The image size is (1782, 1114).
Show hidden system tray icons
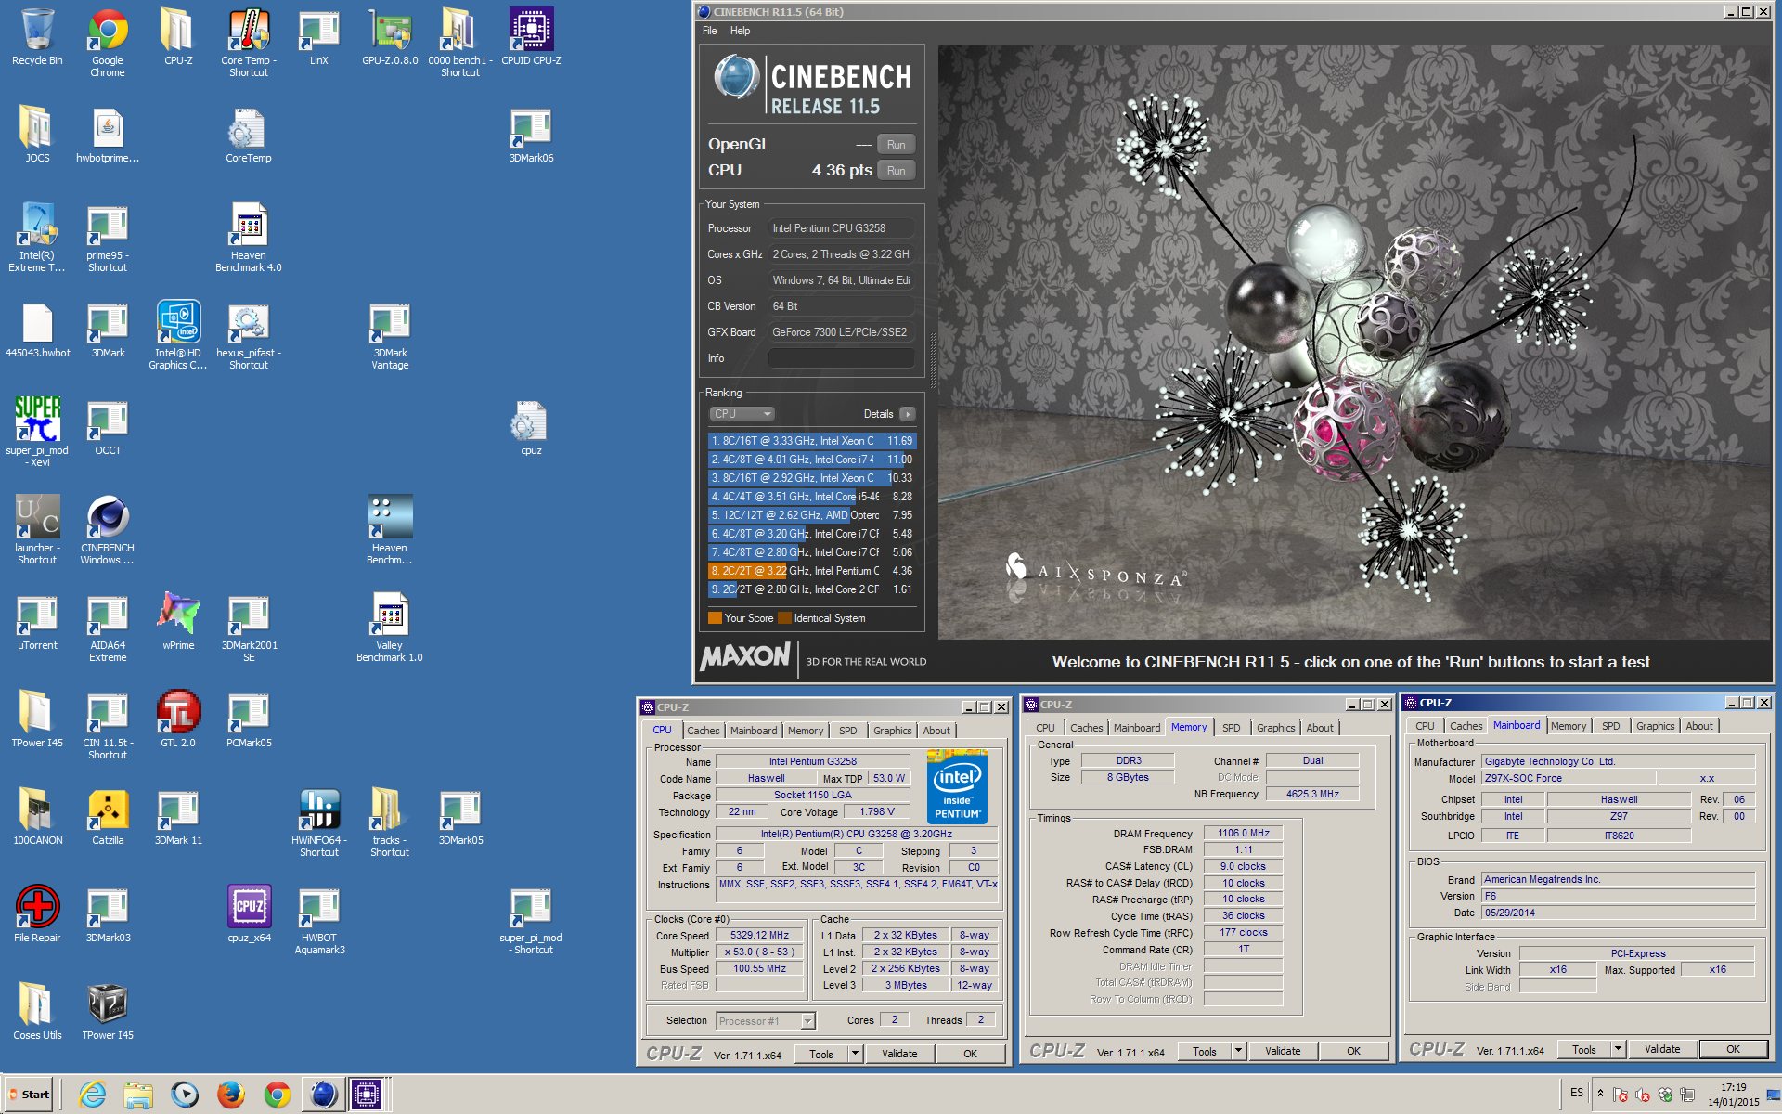click(x=1600, y=1093)
